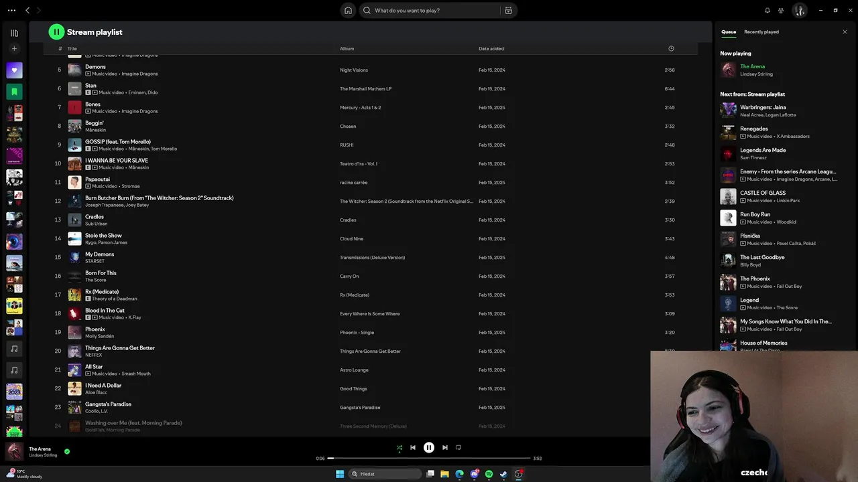The height and width of the screenshot is (482, 858).
Task: Sort by Date added column header
Action: coord(491,48)
